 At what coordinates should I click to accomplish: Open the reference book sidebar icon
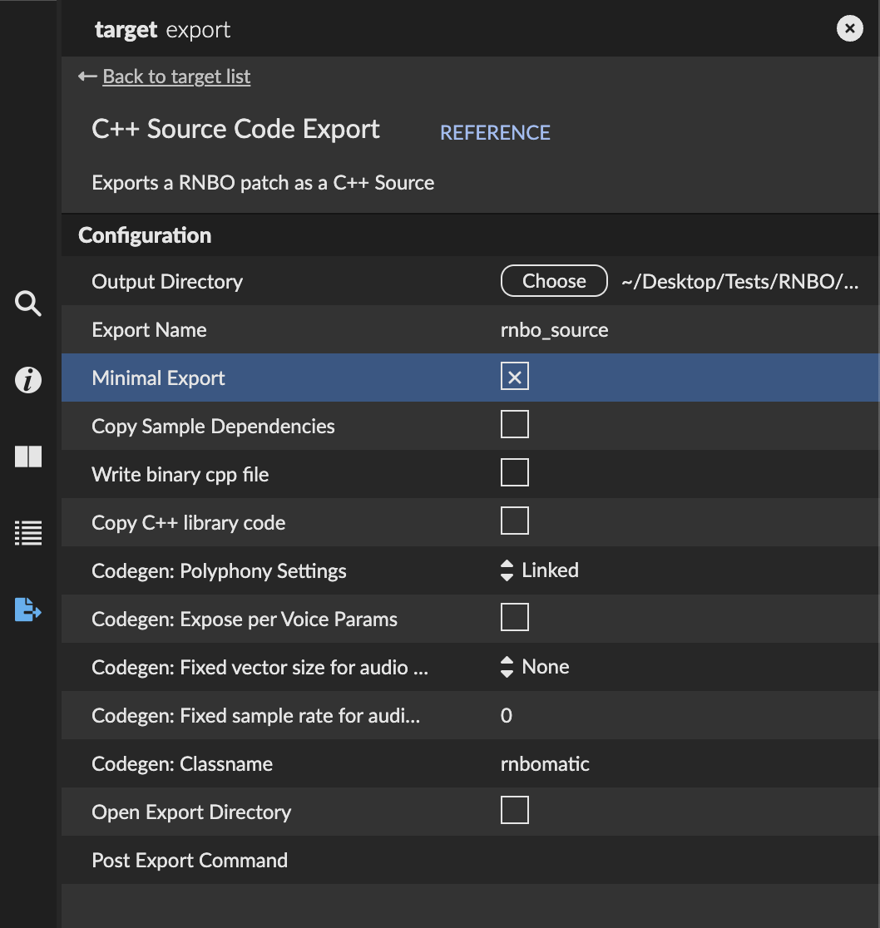click(x=27, y=457)
